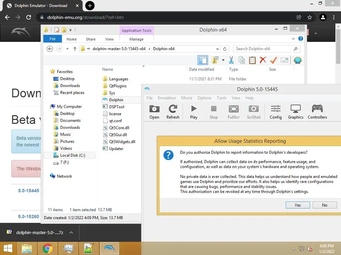Open the Manage ribbon tab
Viewport: 341px width, 255px height.
click(x=137, y=39)
